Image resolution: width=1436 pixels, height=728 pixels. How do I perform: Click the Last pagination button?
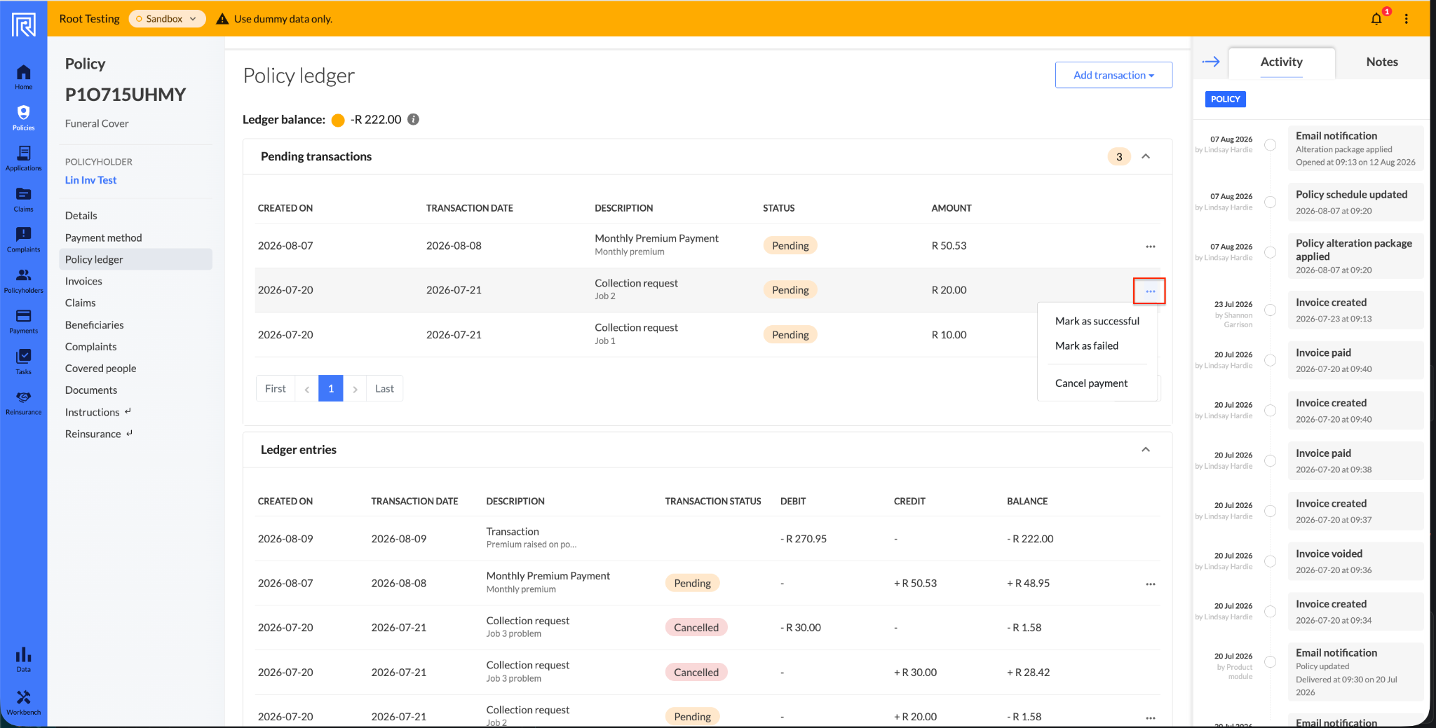(384, 388)
